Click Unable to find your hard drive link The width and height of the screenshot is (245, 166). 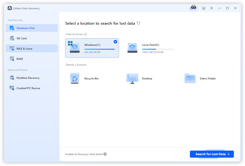tap(84, 154)
